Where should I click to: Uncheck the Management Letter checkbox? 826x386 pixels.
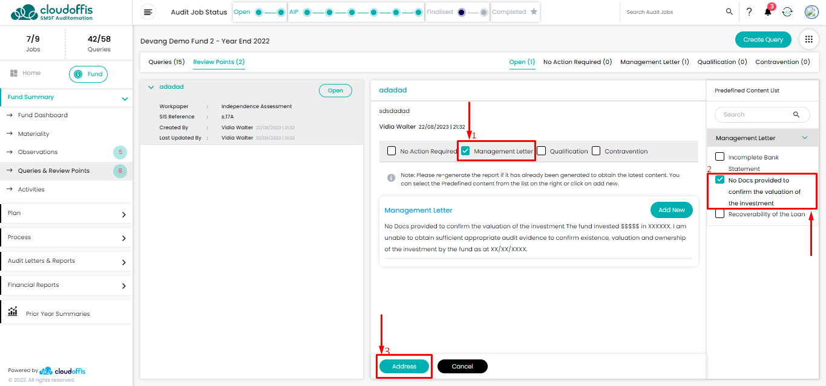[465, 151]
